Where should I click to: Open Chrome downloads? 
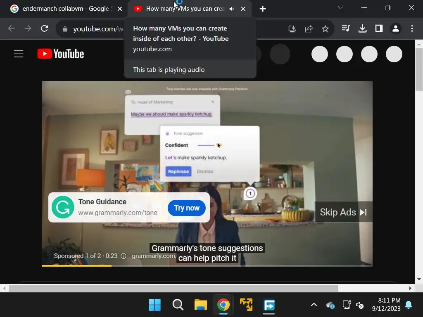362,28
